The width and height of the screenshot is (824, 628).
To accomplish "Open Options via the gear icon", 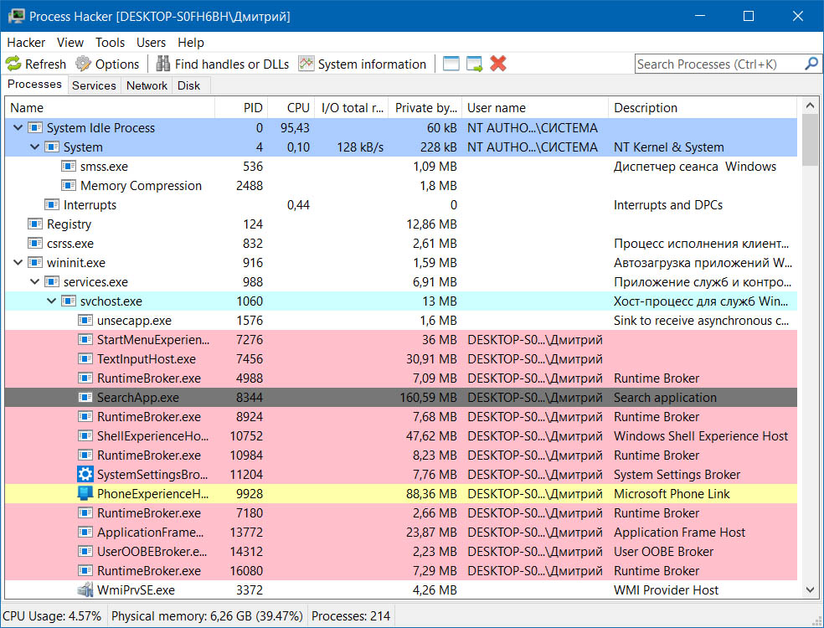I will (83, 64).
